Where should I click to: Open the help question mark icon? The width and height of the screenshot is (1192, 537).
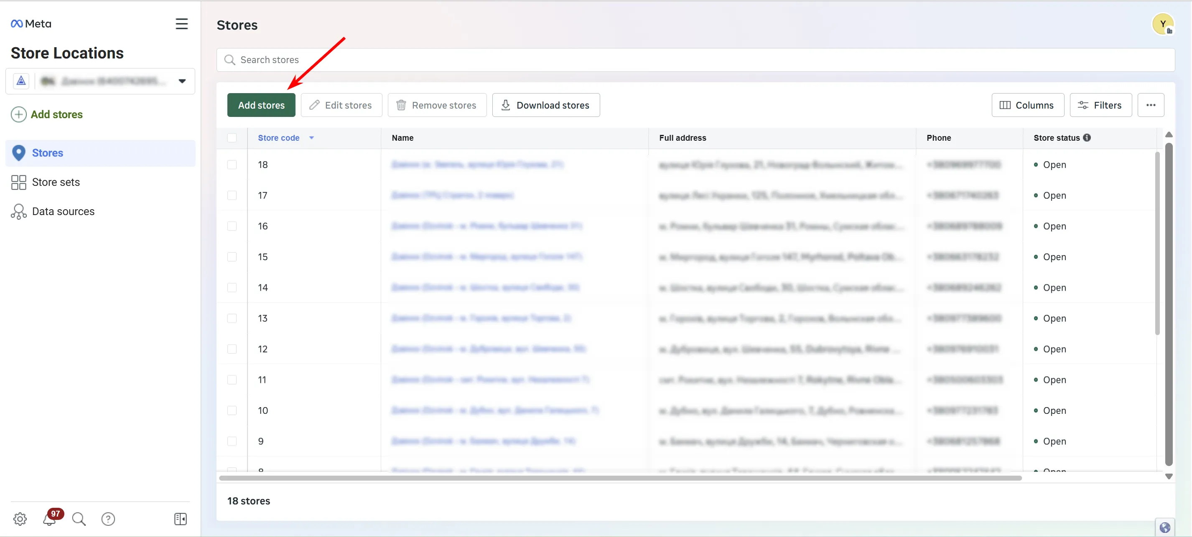108,519
